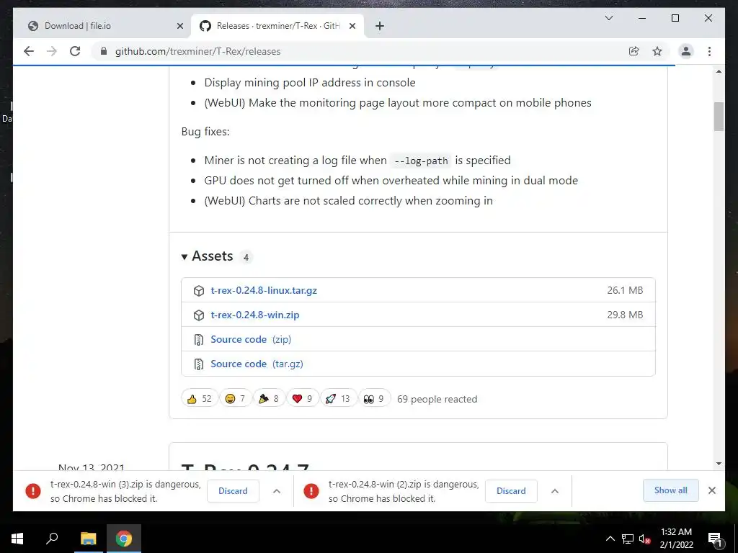React with eyes emoji (9)
Viewport: 738px width, 553px height.
point(374,399)
